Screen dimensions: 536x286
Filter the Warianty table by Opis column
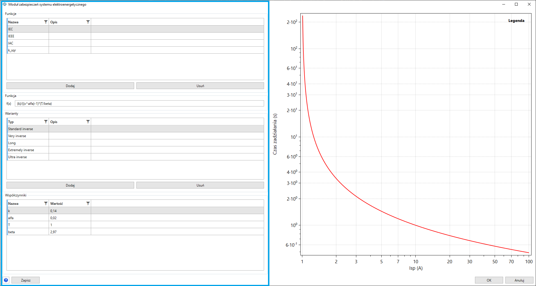88,122
